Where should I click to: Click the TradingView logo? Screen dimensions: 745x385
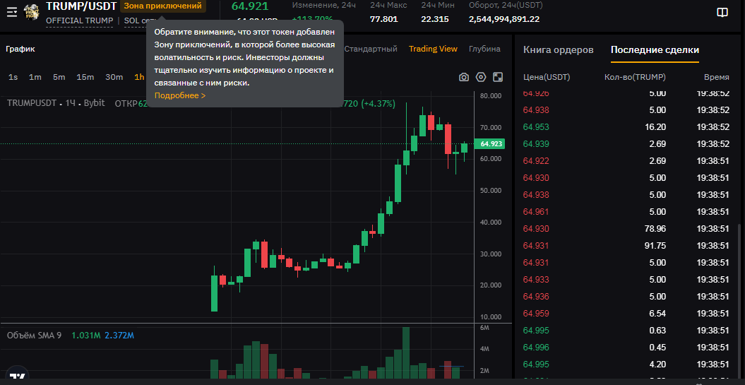(18, 377)
